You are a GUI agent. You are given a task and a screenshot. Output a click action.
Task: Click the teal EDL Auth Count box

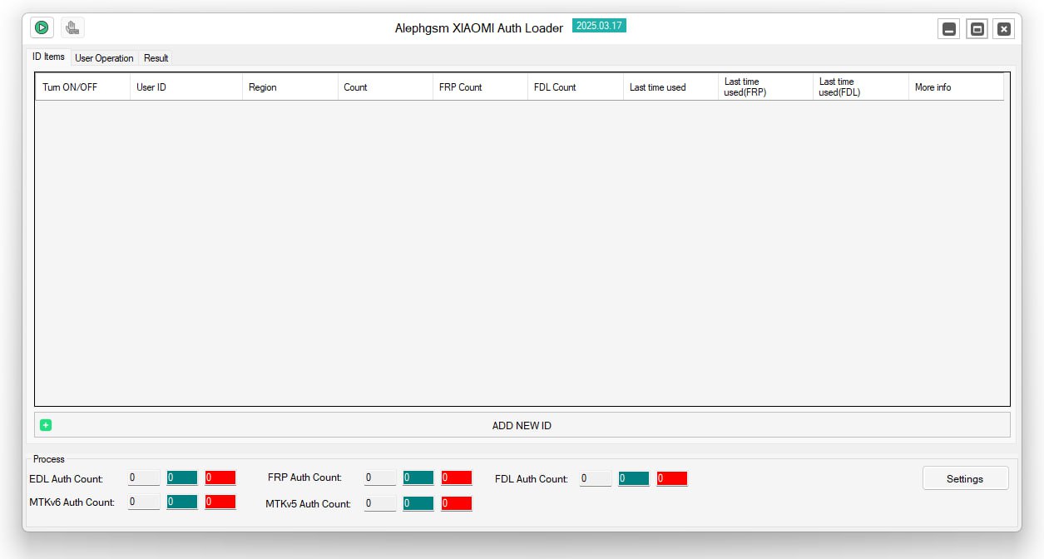coord(182,477)
